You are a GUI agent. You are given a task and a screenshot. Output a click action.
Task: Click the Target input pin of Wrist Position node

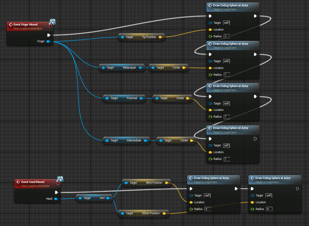126,183
